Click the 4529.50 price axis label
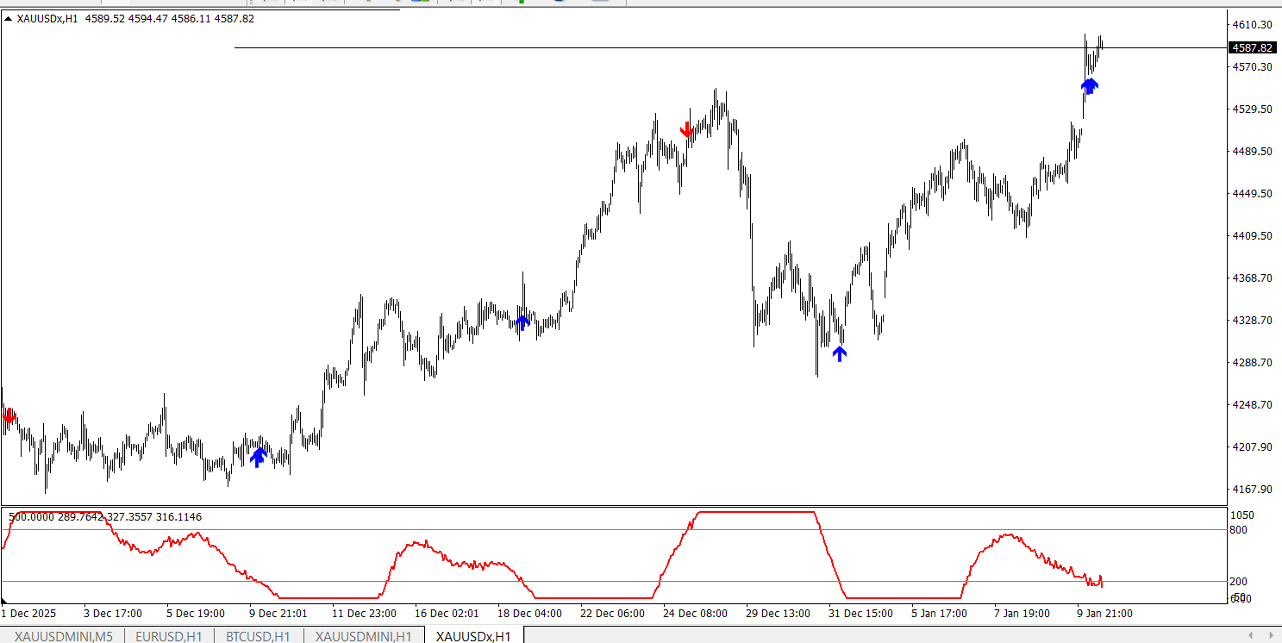 [1253, 109]
